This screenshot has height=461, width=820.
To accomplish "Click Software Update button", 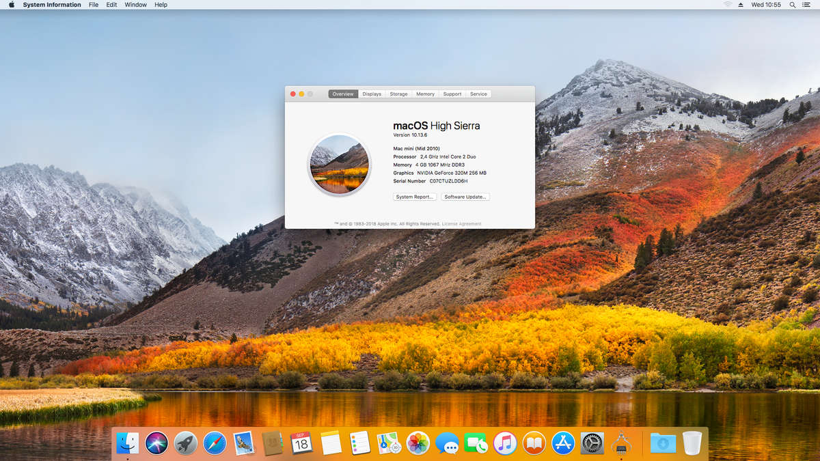I will tap(465, 197).
